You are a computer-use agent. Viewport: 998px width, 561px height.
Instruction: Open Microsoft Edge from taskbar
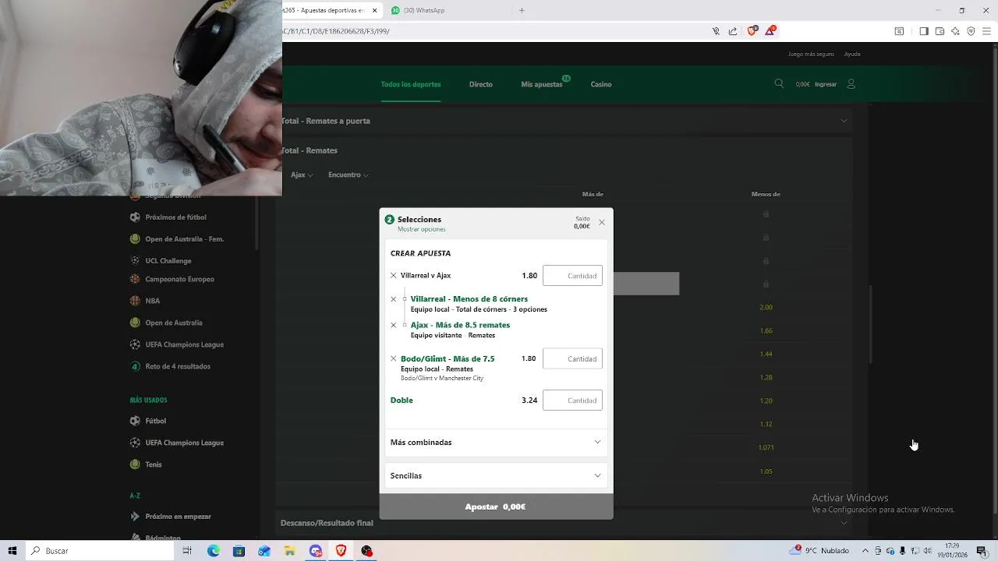click(213, 551)
